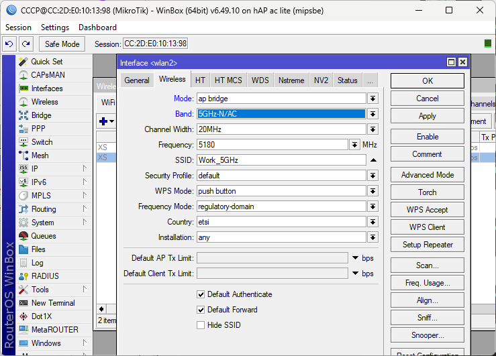
Task: Open CAPsMAN sidebar icon
Action: 23,75
